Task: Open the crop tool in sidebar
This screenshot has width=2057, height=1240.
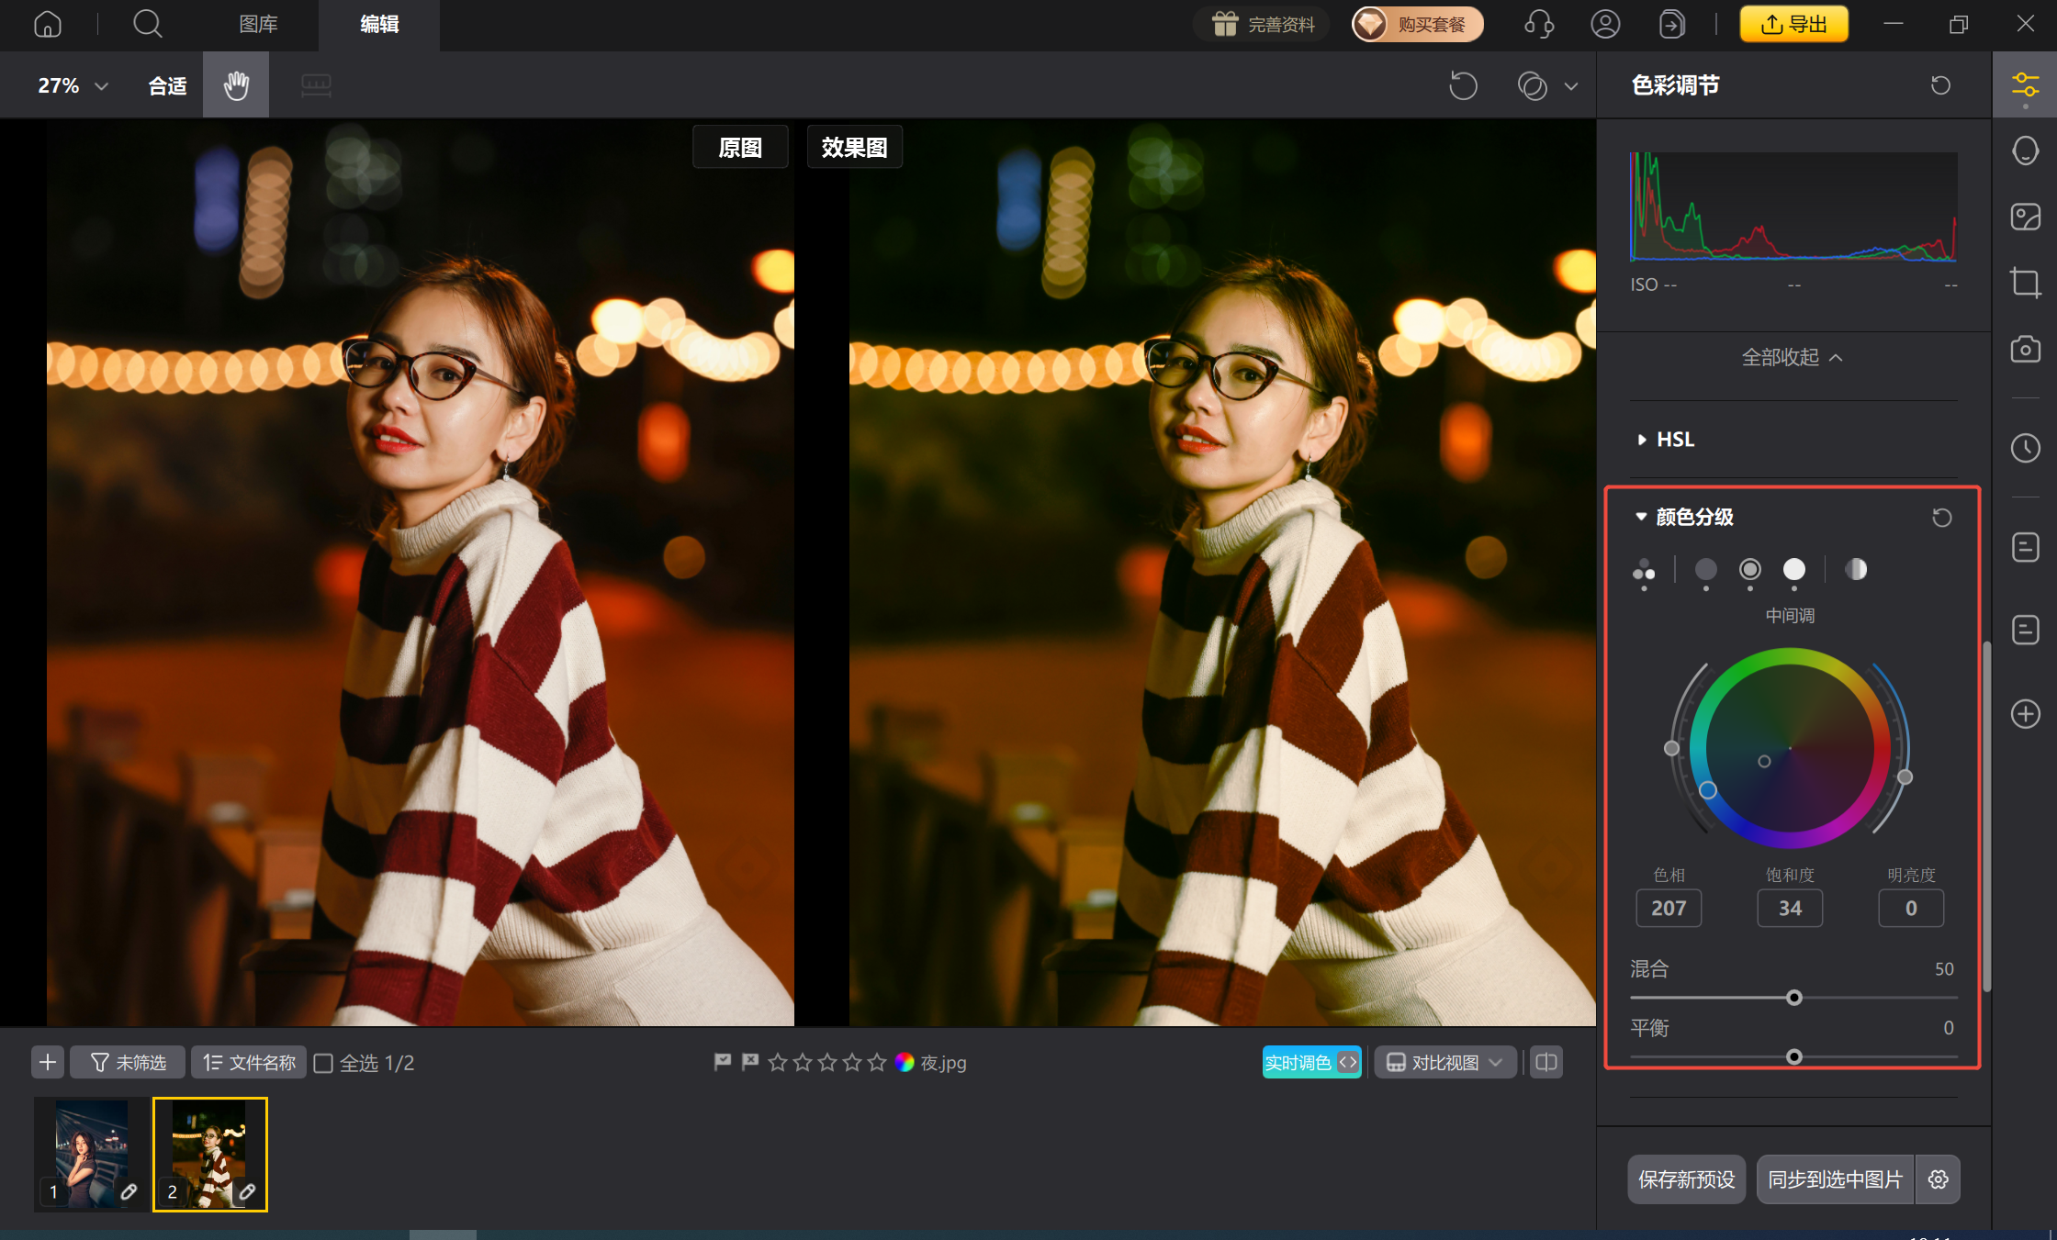Action: click(x=2025, y=282)
